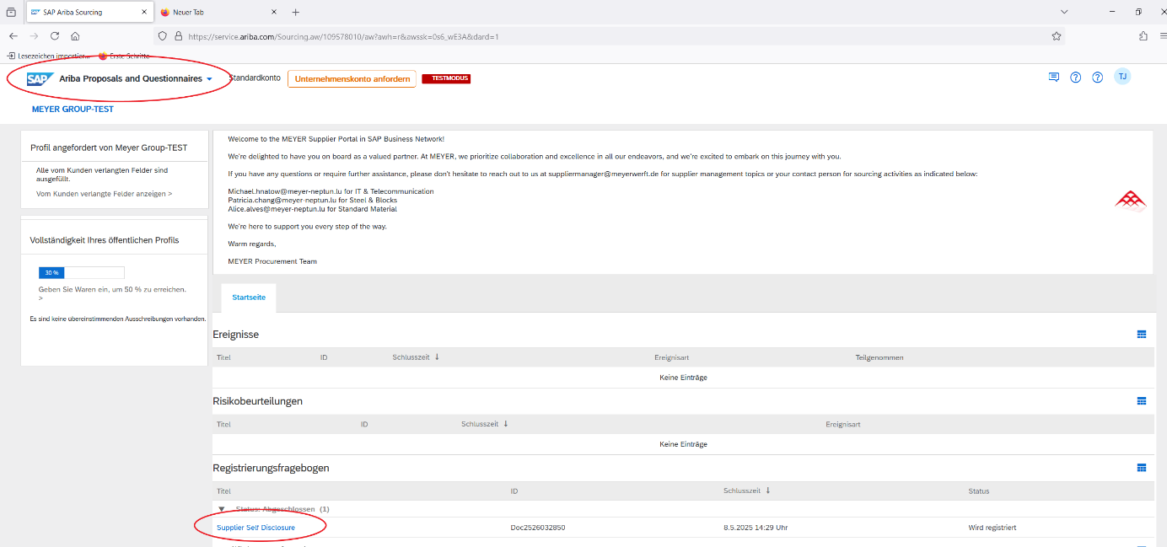The image size is (1167, 547).
Task: Open table options icon for Registrierungsfragebogen
Action: tap(1142, 468)
